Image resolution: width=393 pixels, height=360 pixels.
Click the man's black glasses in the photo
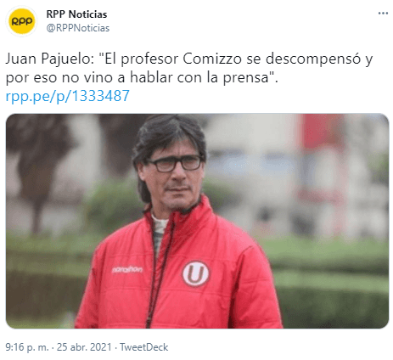[174, 164]
